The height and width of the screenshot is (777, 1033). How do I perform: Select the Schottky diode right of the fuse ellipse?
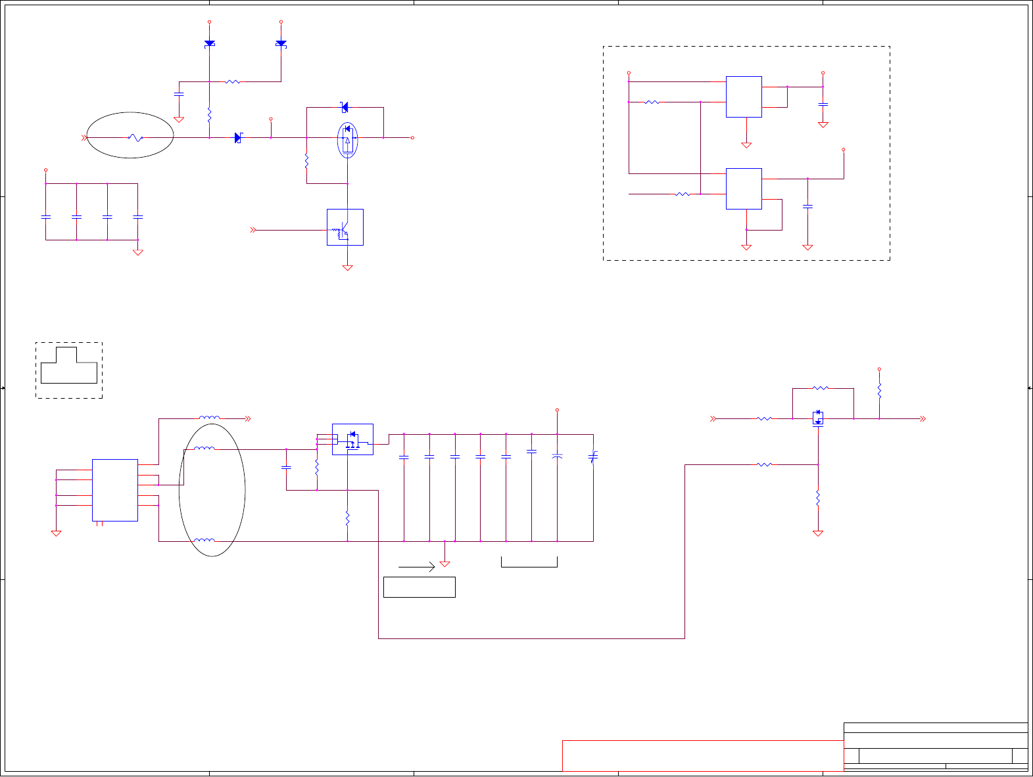(239, 138)
